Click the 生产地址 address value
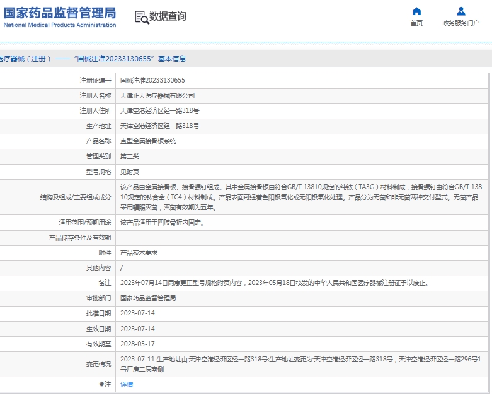The image size is (492, 398). coord(160,126)
